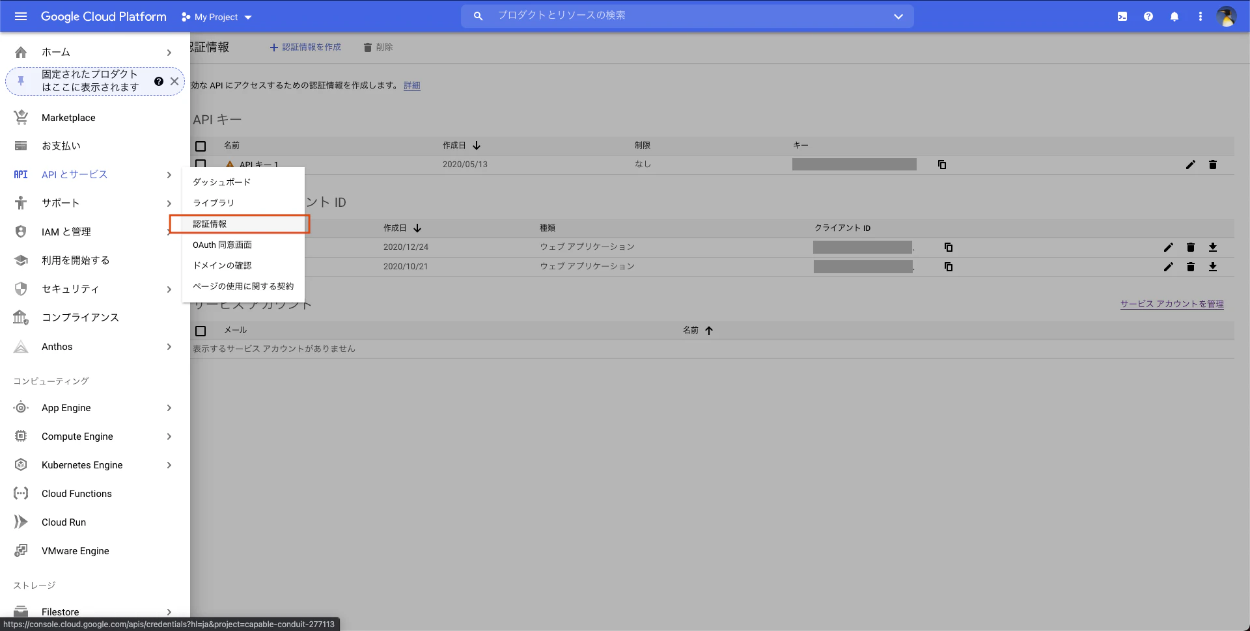The height and width of the screenshot is (631, 1250).
Task: Open the notifications bell
Action: pyautogui.click(x=1174, y=16)
